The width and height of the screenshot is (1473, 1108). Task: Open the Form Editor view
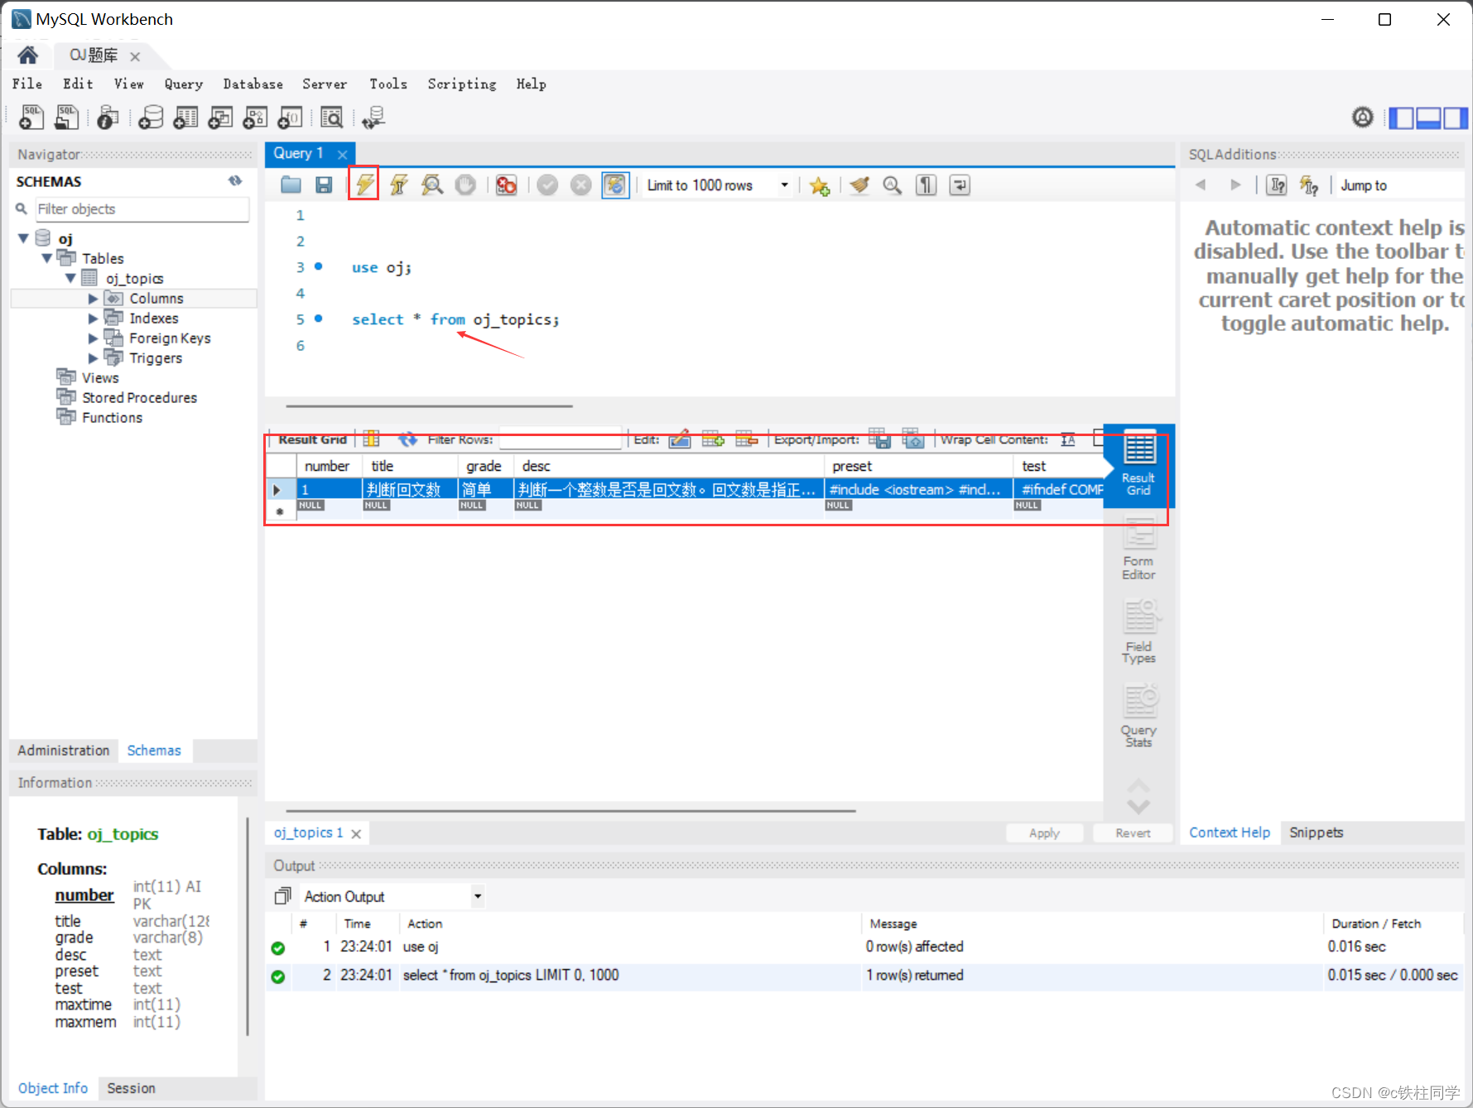coord(1138,548)
